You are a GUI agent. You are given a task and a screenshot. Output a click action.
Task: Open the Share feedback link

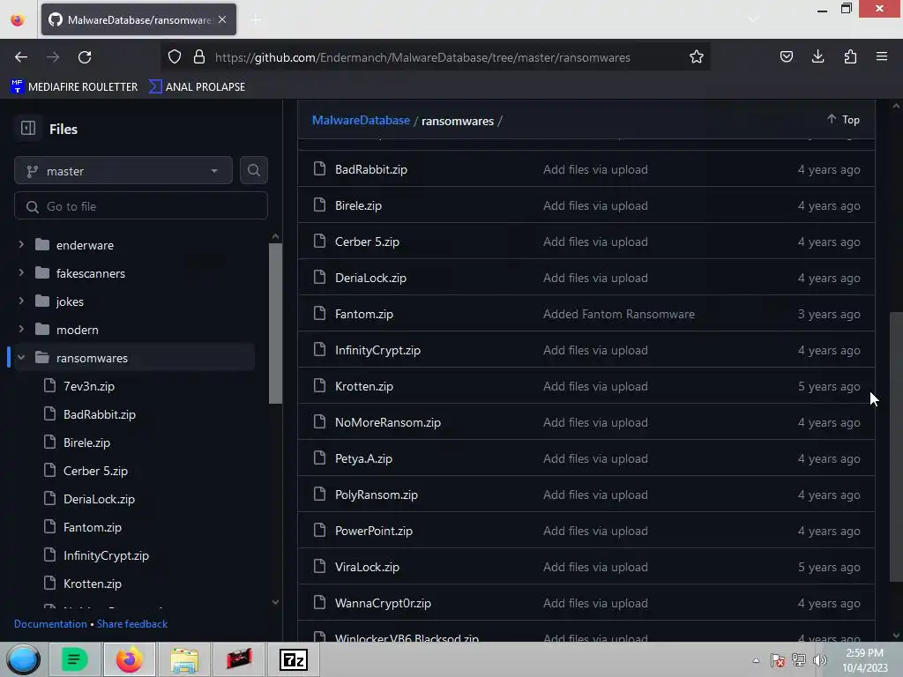coord(132,624)
